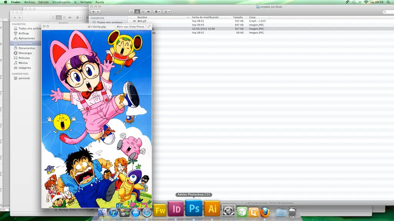Click the Finder icon in the dock
The image size is (394, 221).
(102, 213)
